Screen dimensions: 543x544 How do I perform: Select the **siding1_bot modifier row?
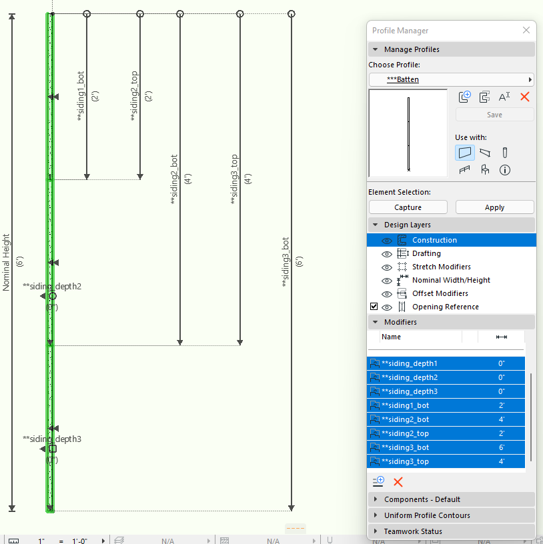point(446,405)
